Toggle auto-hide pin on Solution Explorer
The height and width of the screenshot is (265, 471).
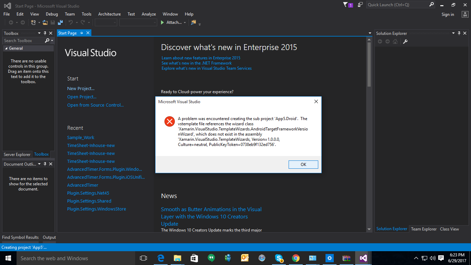tap(459, 33)
